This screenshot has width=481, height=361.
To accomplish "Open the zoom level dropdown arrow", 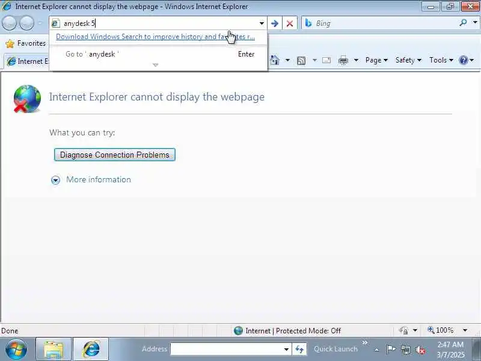I will pyautogui.click(x=465, y=330).
